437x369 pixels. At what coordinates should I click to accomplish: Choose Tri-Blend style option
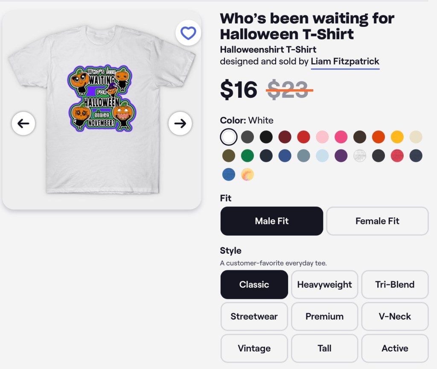point(395,284)
